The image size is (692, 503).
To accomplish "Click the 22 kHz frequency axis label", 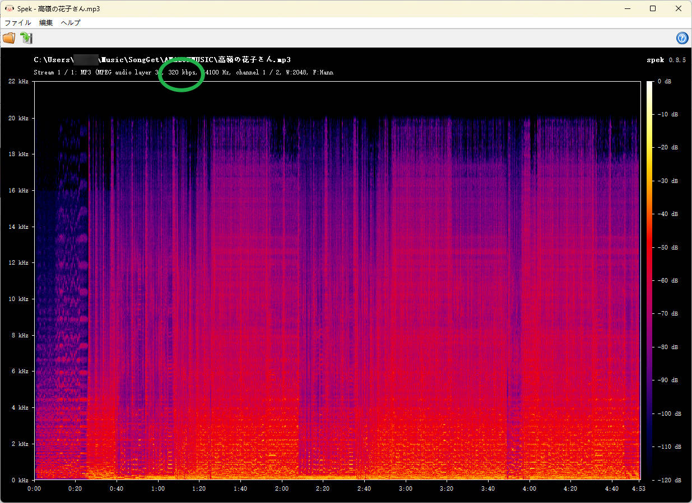I will point(18,81).
